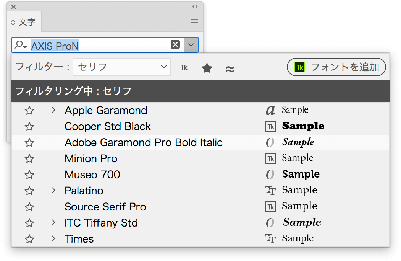Toggle favorites-only star filter
The width and height of the screenshot is (401, 261).
coord(207,68)
